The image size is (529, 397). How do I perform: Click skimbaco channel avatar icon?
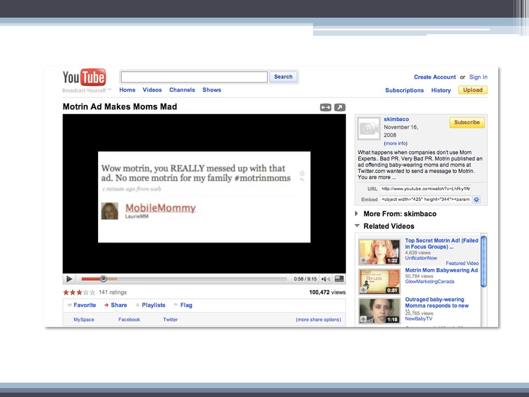point(369,128)
